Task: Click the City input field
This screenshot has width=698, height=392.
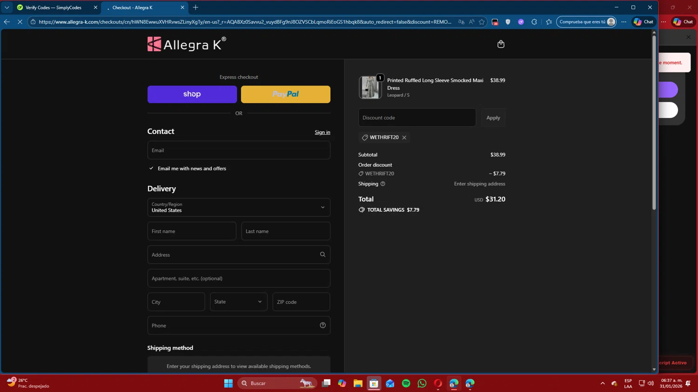Action: [176, 302]
